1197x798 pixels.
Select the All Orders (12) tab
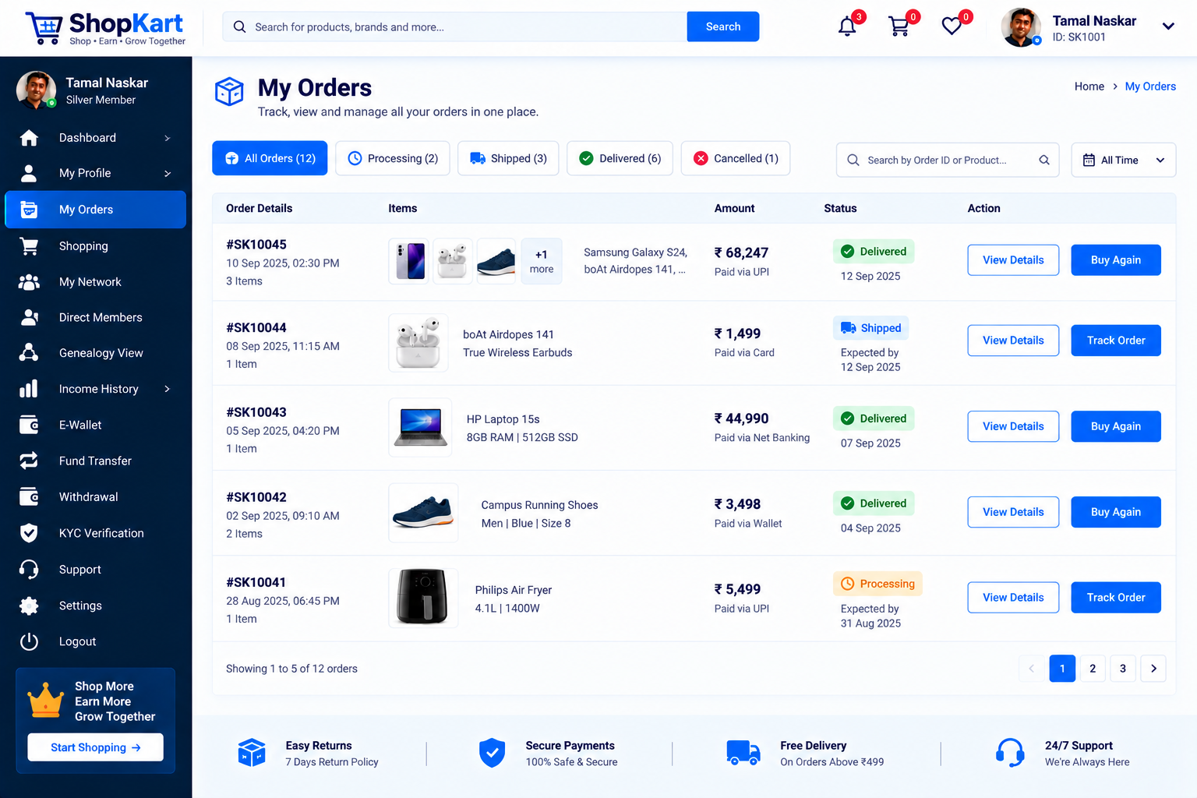tap(270, 158)
